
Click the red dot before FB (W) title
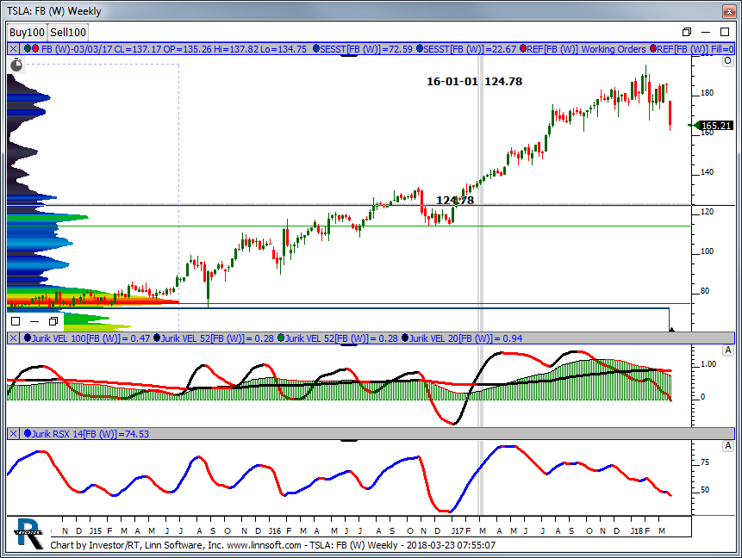(x=35, y=49)
